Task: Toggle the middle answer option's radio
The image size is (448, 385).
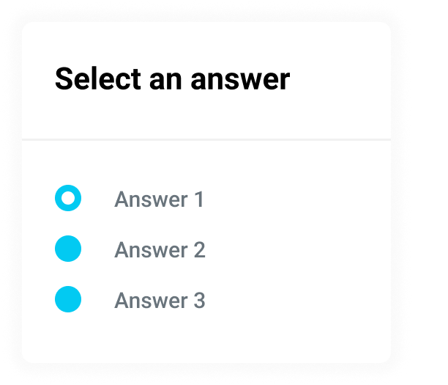Action: [x=68, y=249]
